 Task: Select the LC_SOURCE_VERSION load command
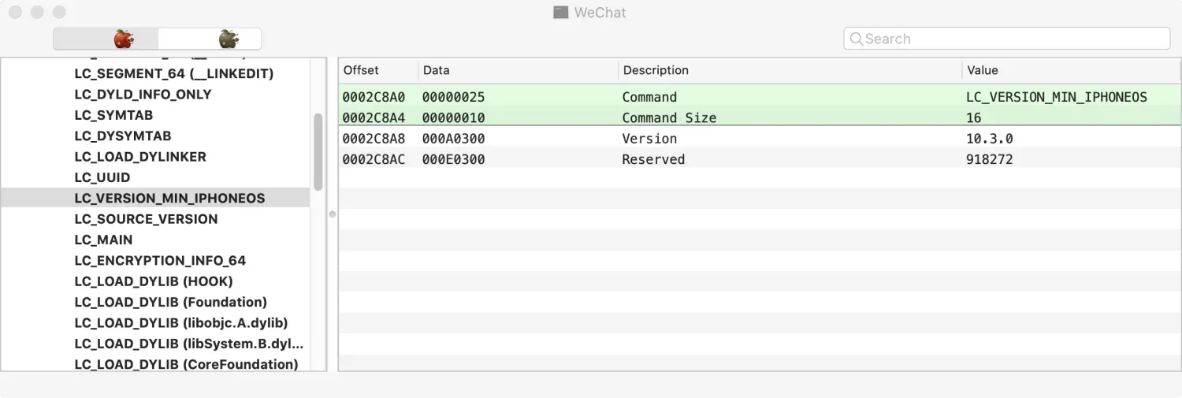(146, 219)
